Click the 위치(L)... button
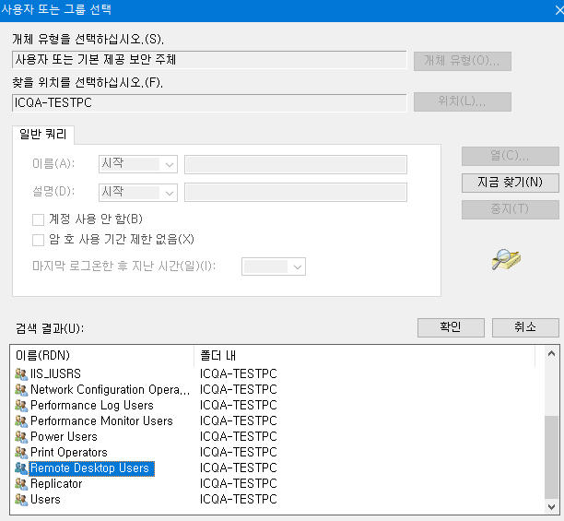Image resolution: width=564 pixels, height=521 pixels. point(463,101)
